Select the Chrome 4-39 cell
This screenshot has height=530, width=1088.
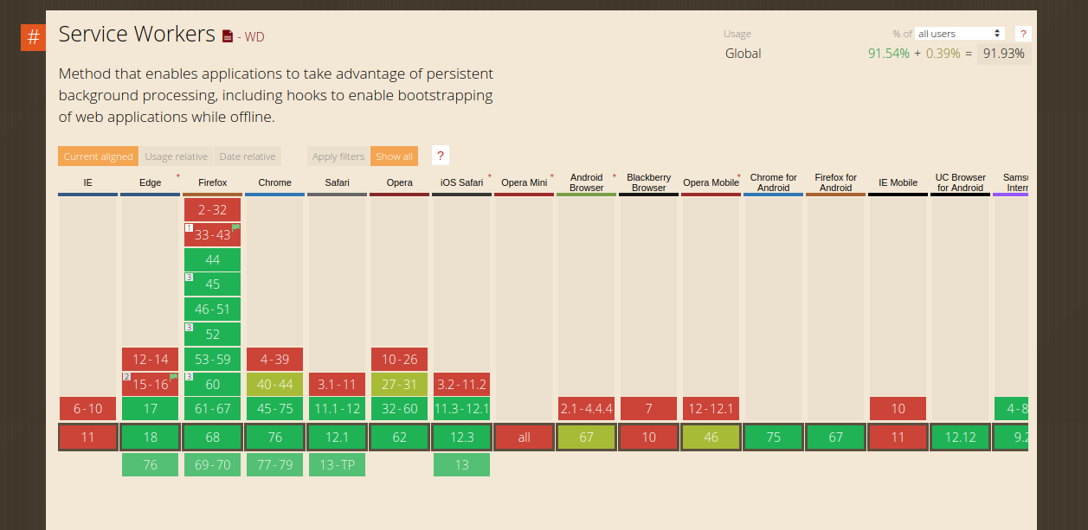tap(274, 359)
